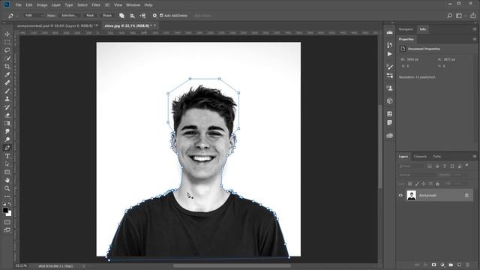Click the foreground color swatch
The width and height of the screenshot is (480, 270).
pos(5,210)
